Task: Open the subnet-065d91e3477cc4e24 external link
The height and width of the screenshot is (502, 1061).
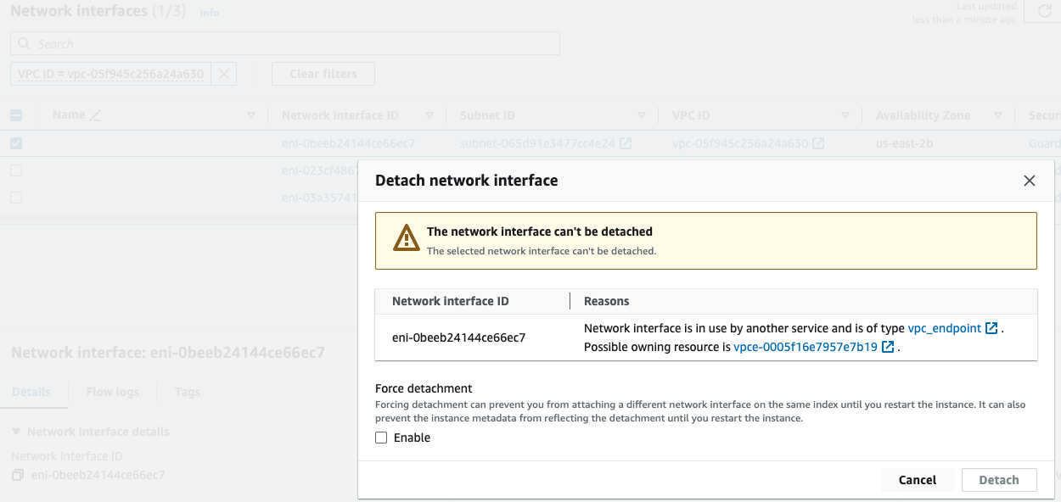Action: coord(626,143)
